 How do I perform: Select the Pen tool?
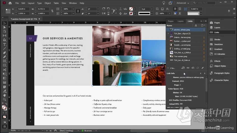[x=4, y=53]
